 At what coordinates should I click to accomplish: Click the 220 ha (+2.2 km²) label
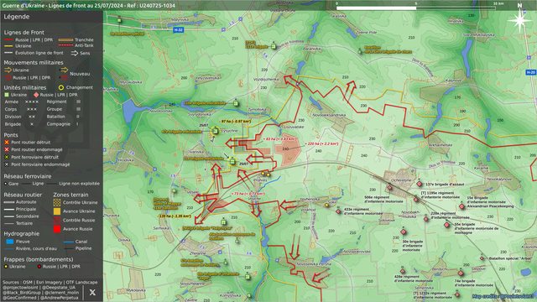(x=322, y=143)
